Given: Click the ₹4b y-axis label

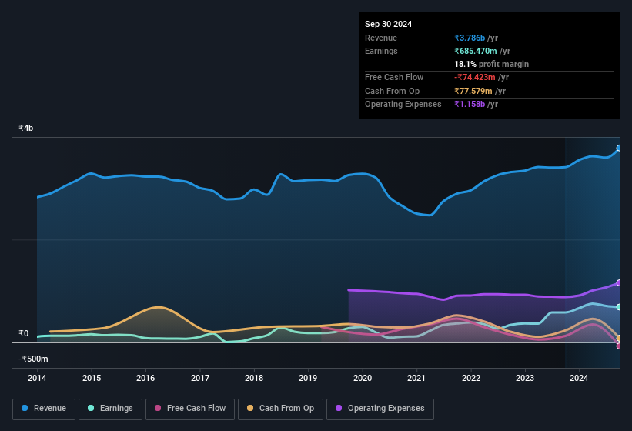Looking at the screenshot, I should [x=26, y=128].
